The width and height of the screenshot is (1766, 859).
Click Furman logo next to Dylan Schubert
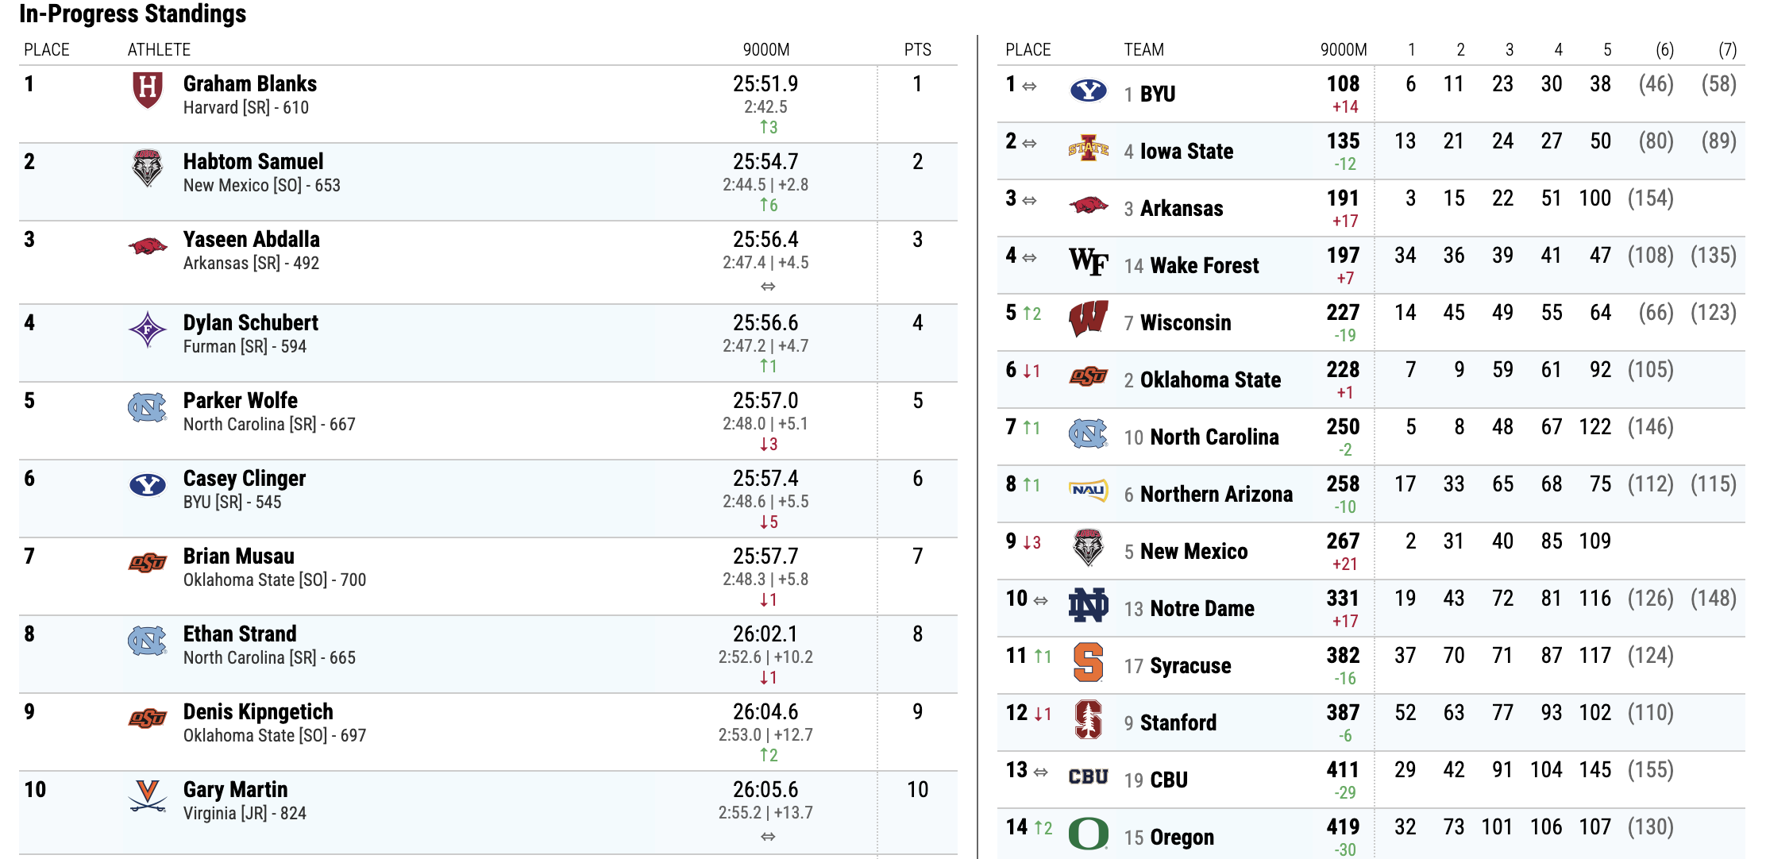(147, 329)
